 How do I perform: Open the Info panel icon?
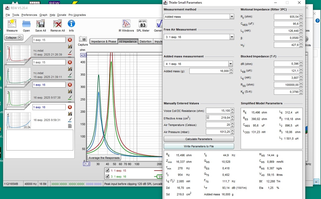click(71, 24)
